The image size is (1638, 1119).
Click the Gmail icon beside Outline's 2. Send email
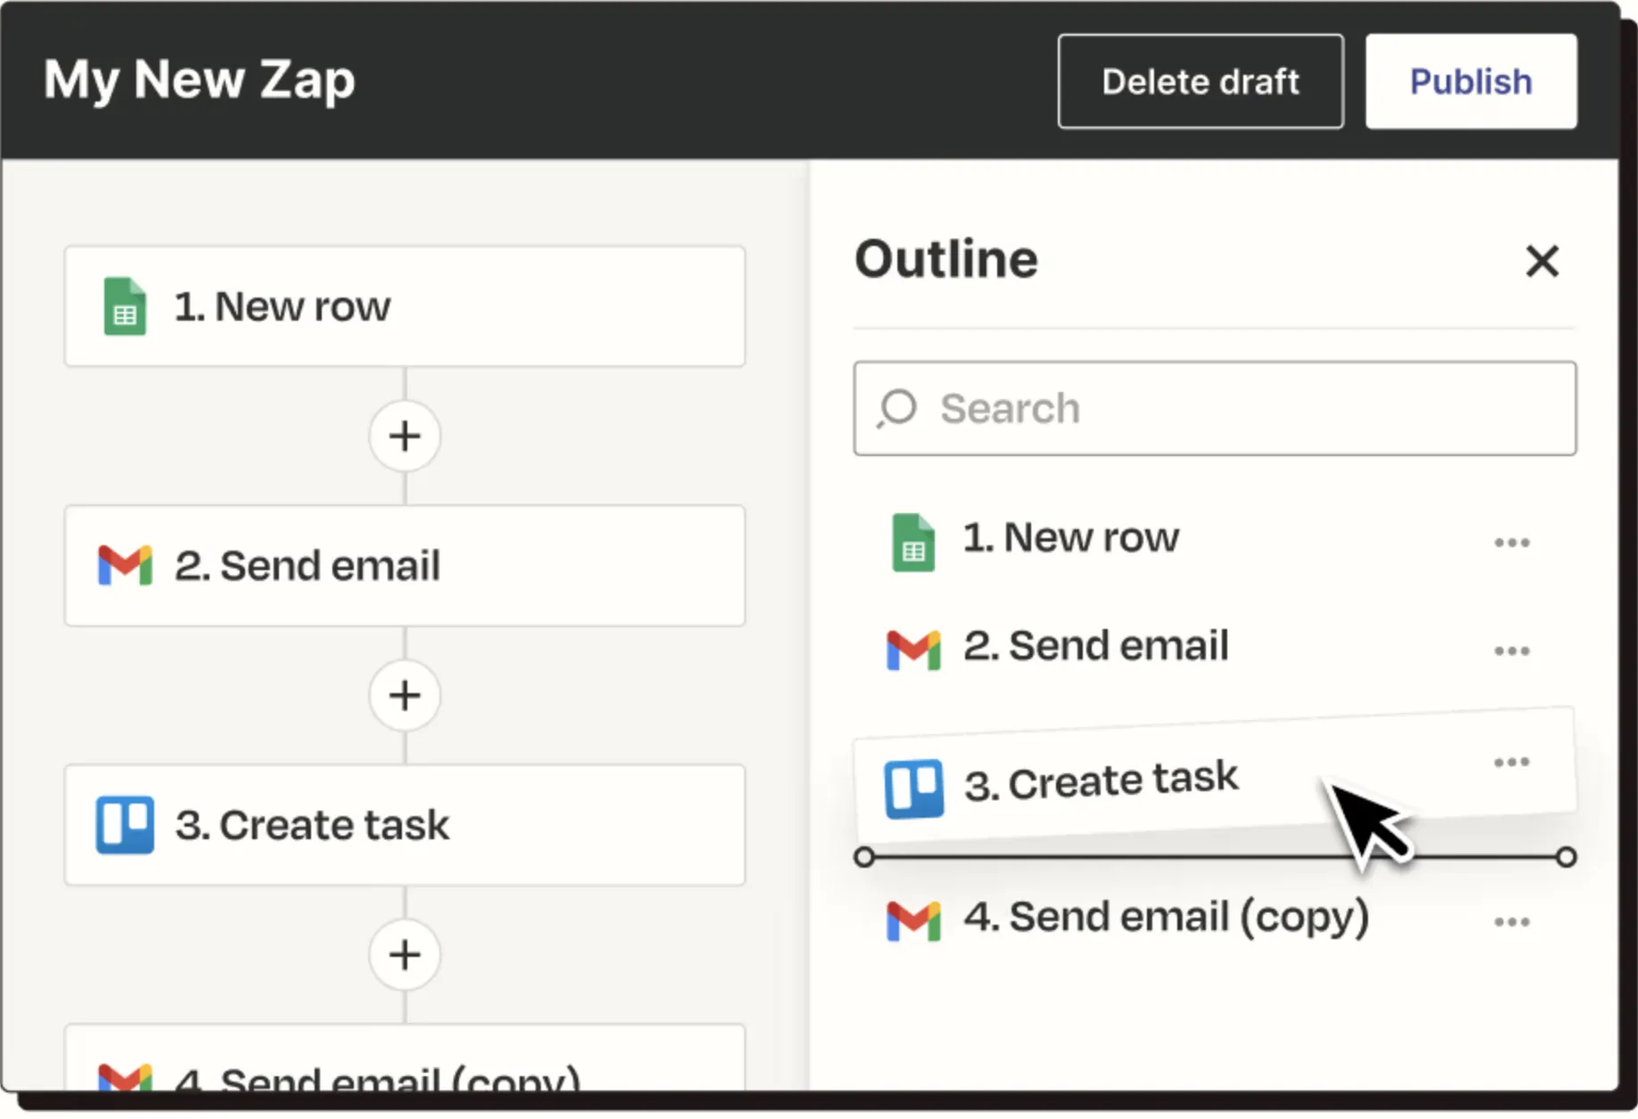coord(913,649)
